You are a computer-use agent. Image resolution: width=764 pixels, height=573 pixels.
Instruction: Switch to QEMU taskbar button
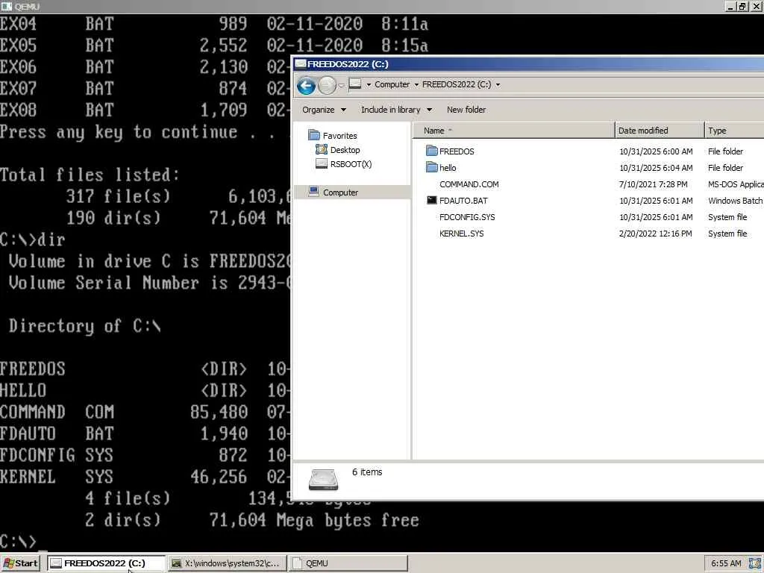point(348,563)
